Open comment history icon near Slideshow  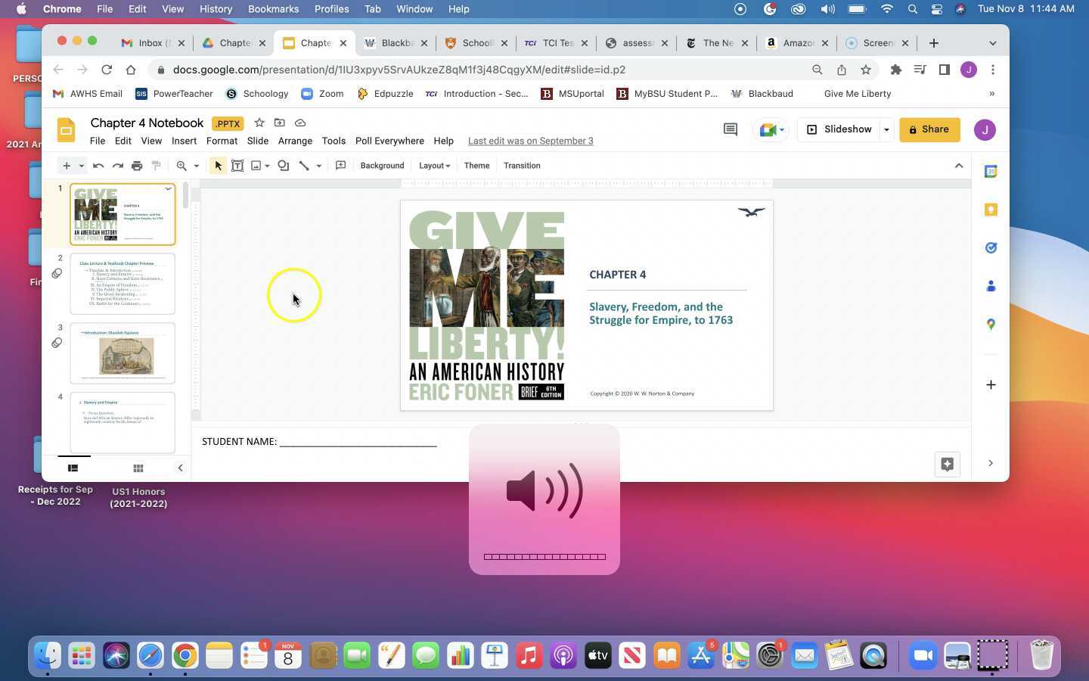pyautogui.click(x=730, y=129)
